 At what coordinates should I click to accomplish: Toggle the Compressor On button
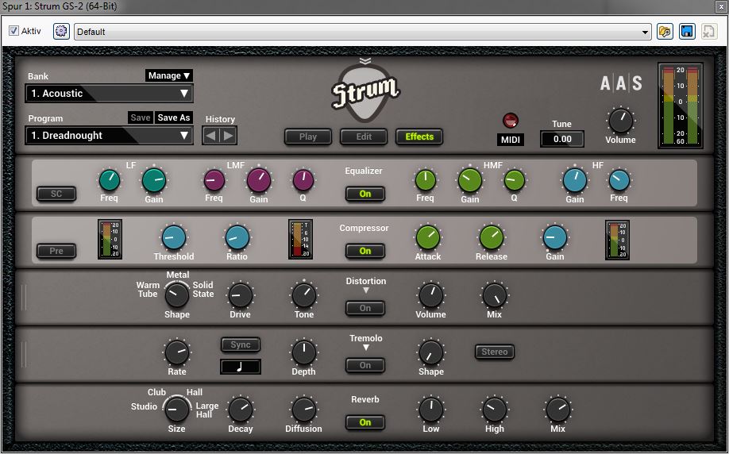click(365, 251)
